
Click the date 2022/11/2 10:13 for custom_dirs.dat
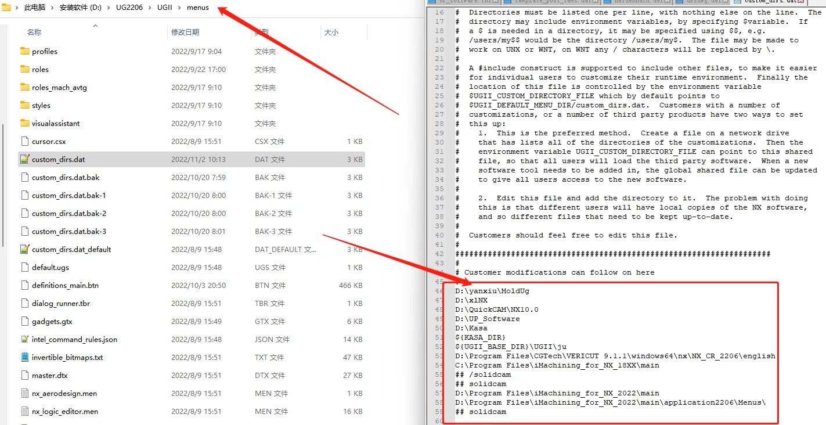[198, 159]
